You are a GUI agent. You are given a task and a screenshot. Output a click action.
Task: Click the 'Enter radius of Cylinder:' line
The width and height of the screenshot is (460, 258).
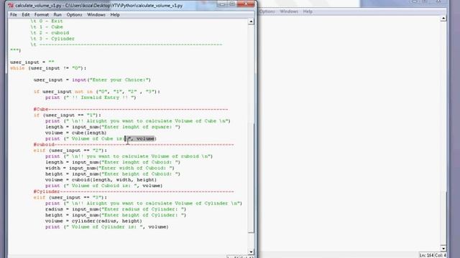point(116,209)
